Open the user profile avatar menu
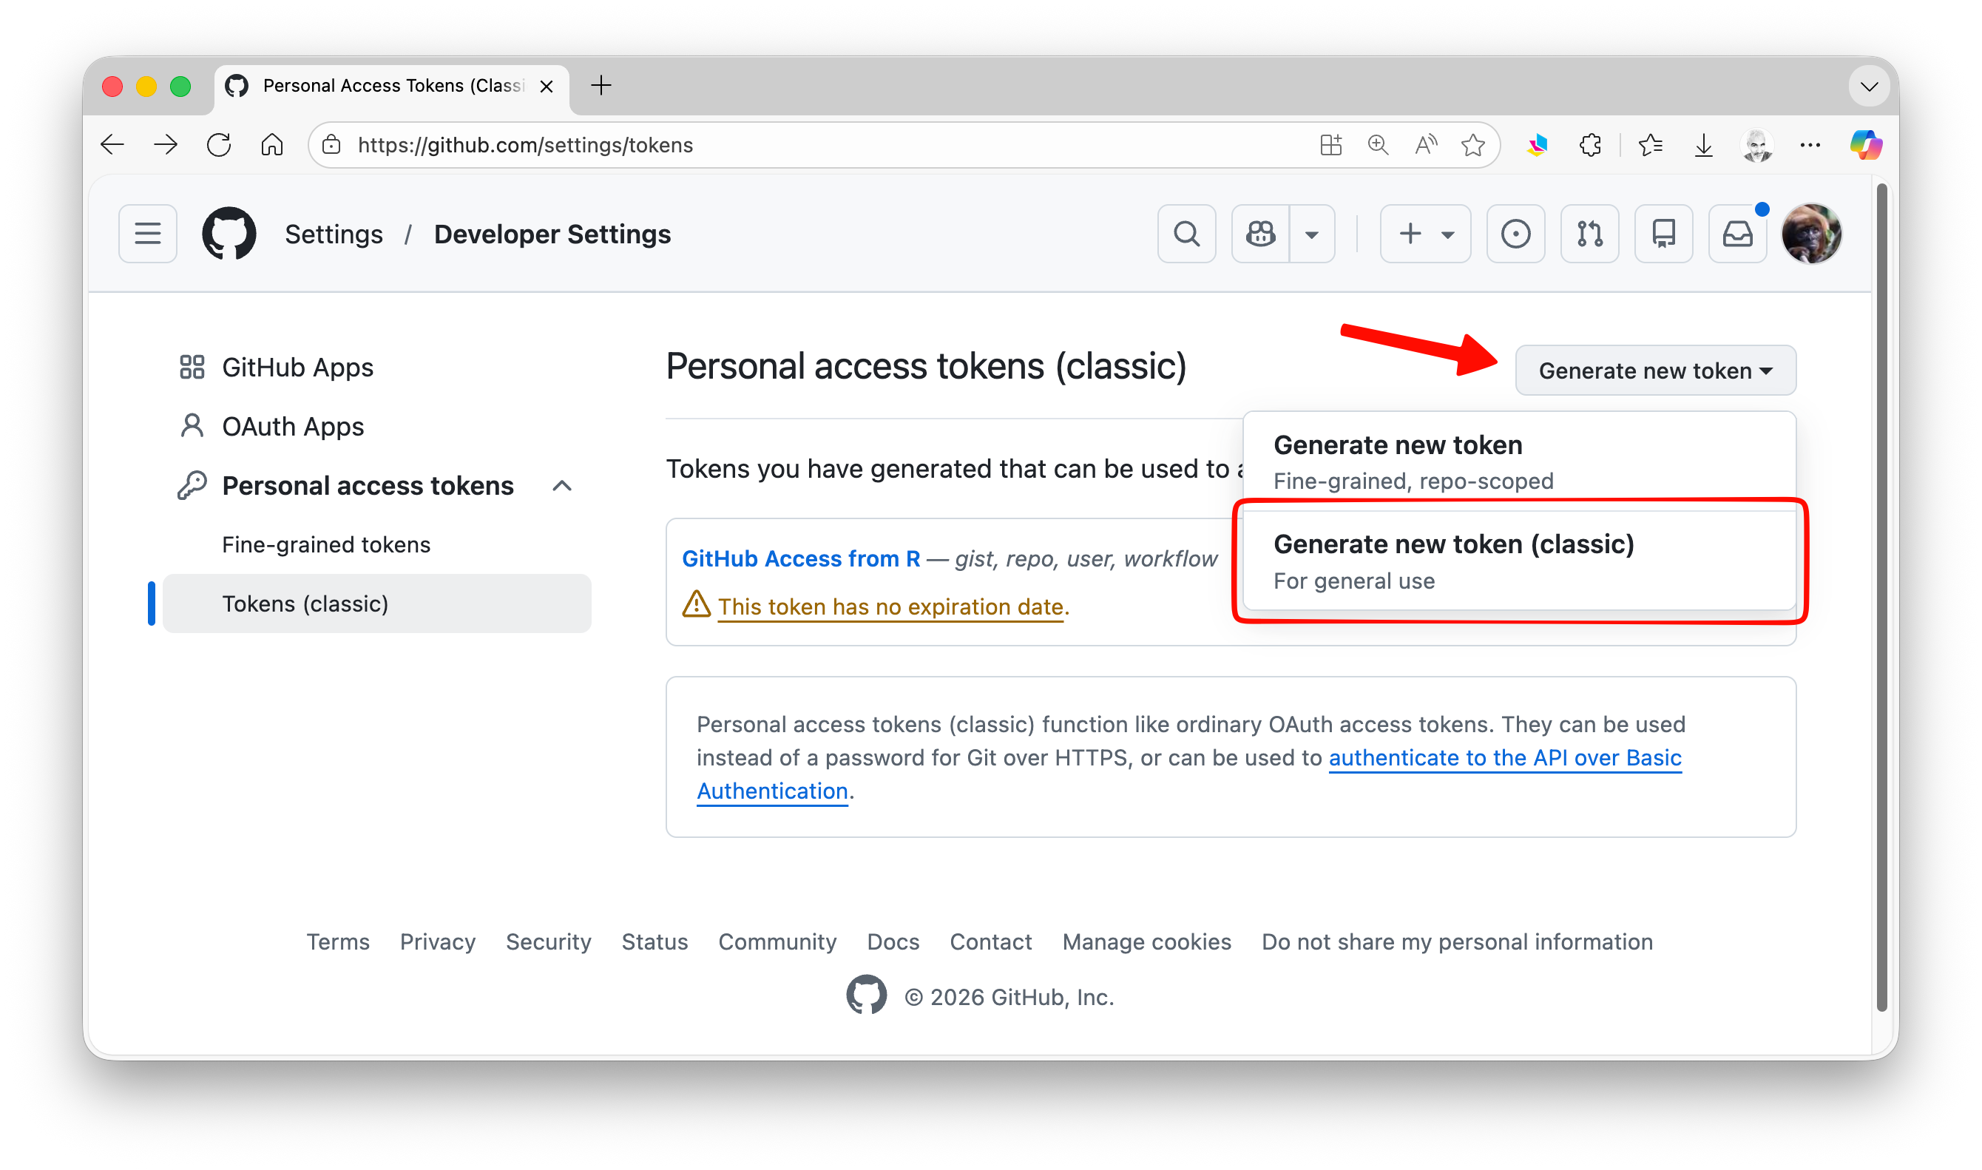Image resolution: width=1982 pixels, height=1170 pixels. 1812,234
